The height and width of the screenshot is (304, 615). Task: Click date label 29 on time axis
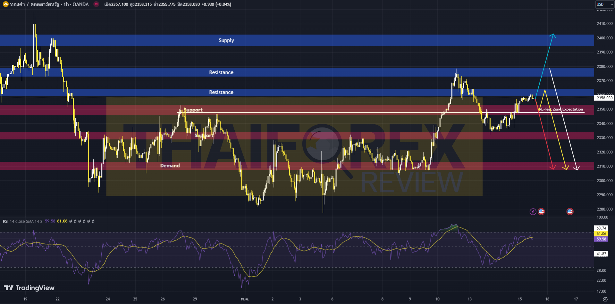(x=195, y=299)
